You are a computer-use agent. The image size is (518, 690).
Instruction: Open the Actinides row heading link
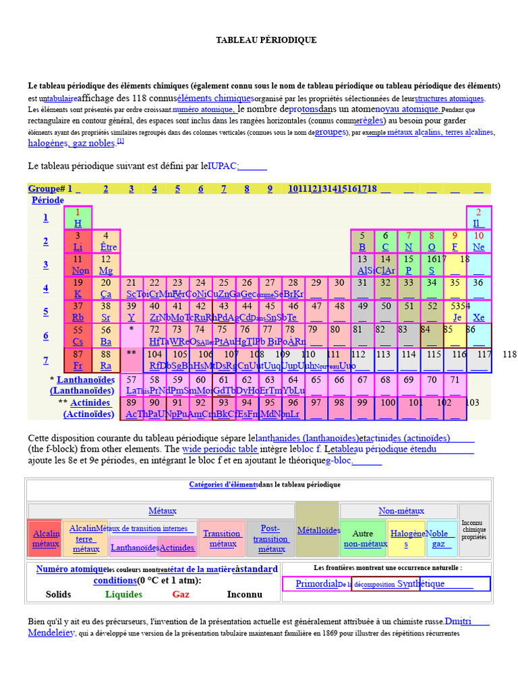[90, 403]
